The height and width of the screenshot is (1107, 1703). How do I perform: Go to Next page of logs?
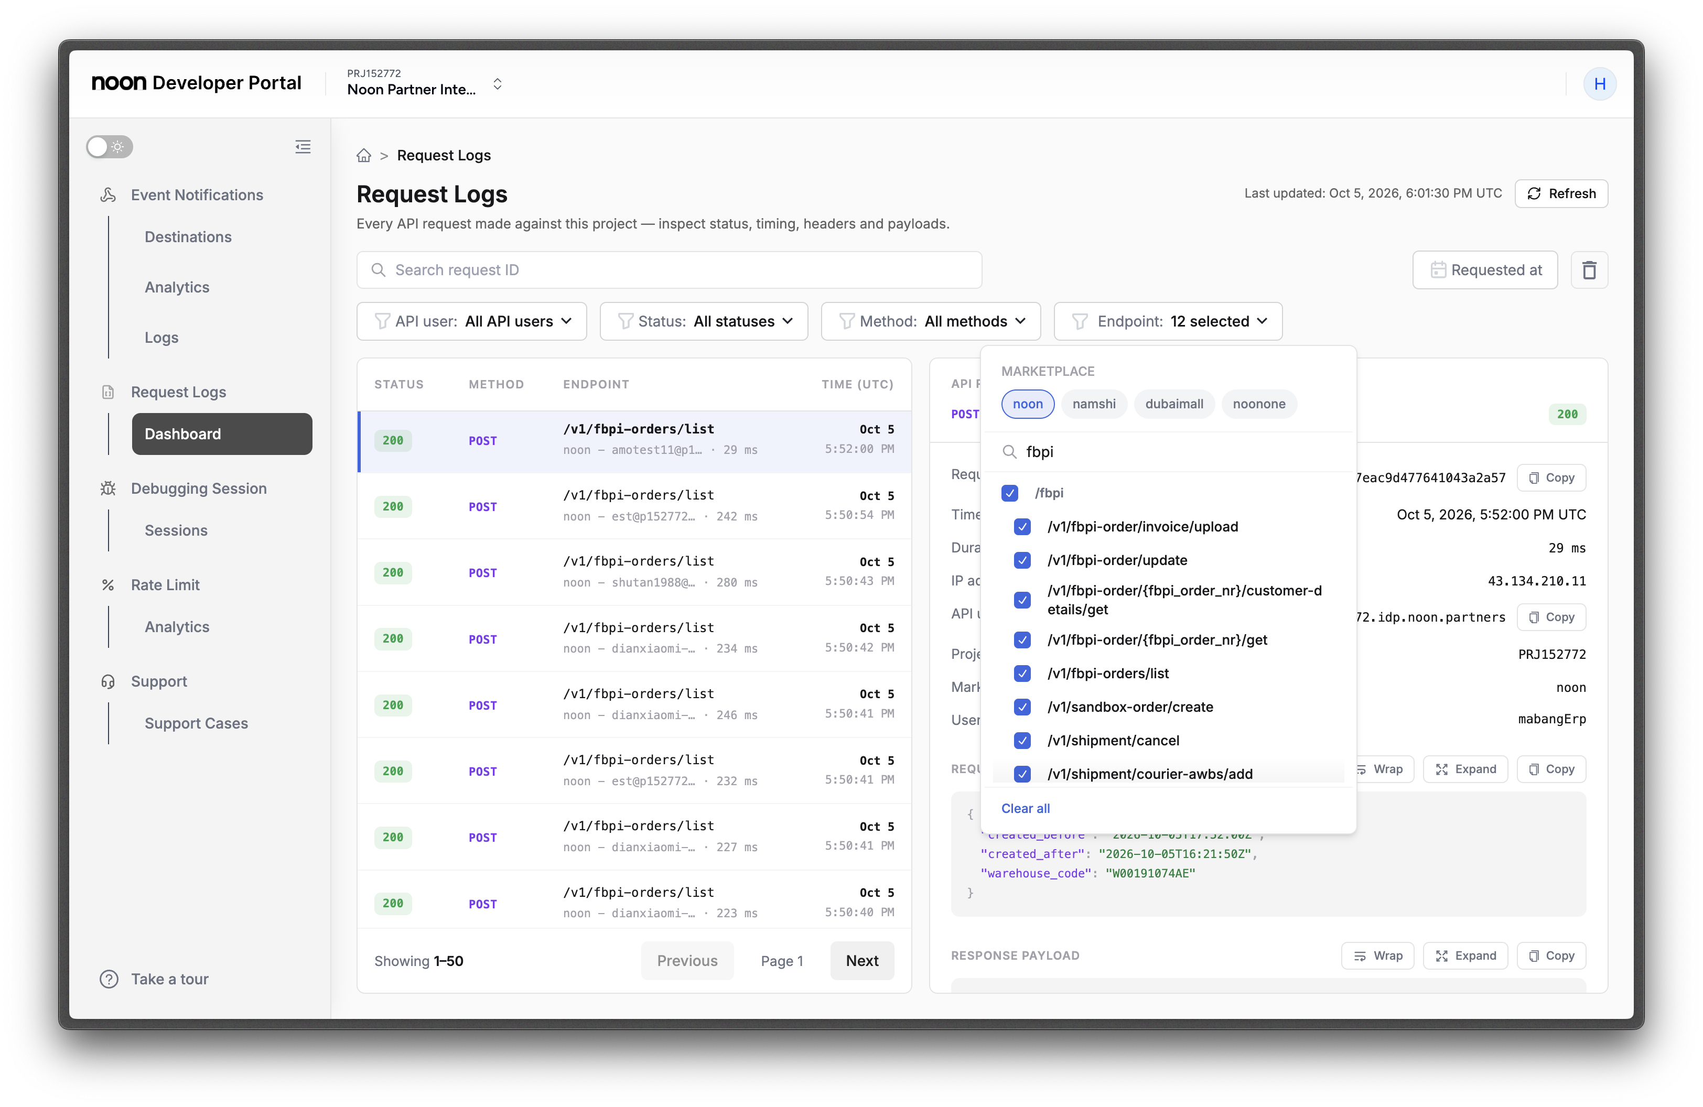coord(861,960)
